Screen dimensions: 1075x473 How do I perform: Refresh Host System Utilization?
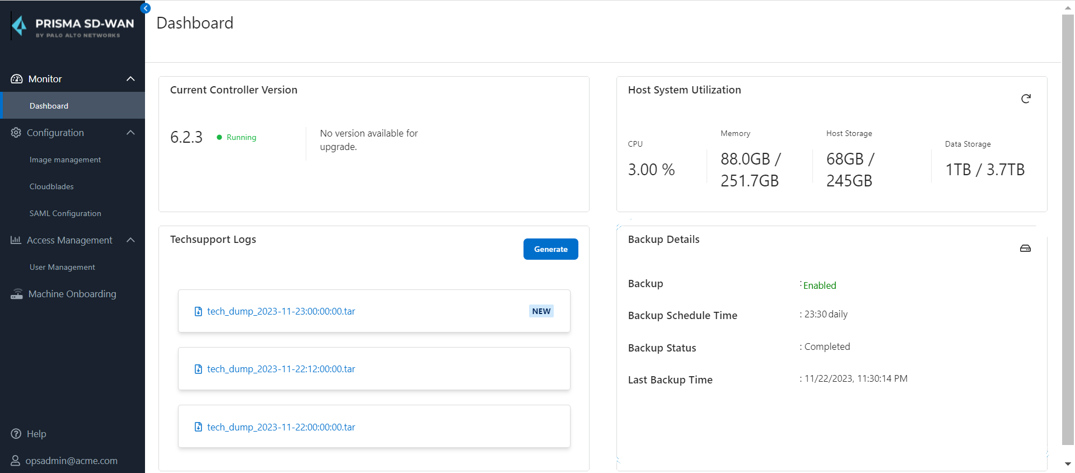(1025, 99)
